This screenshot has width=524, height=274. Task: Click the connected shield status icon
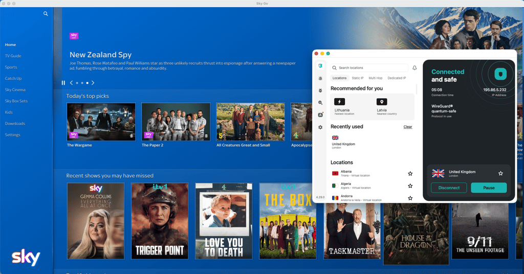[x=500, y=74]
